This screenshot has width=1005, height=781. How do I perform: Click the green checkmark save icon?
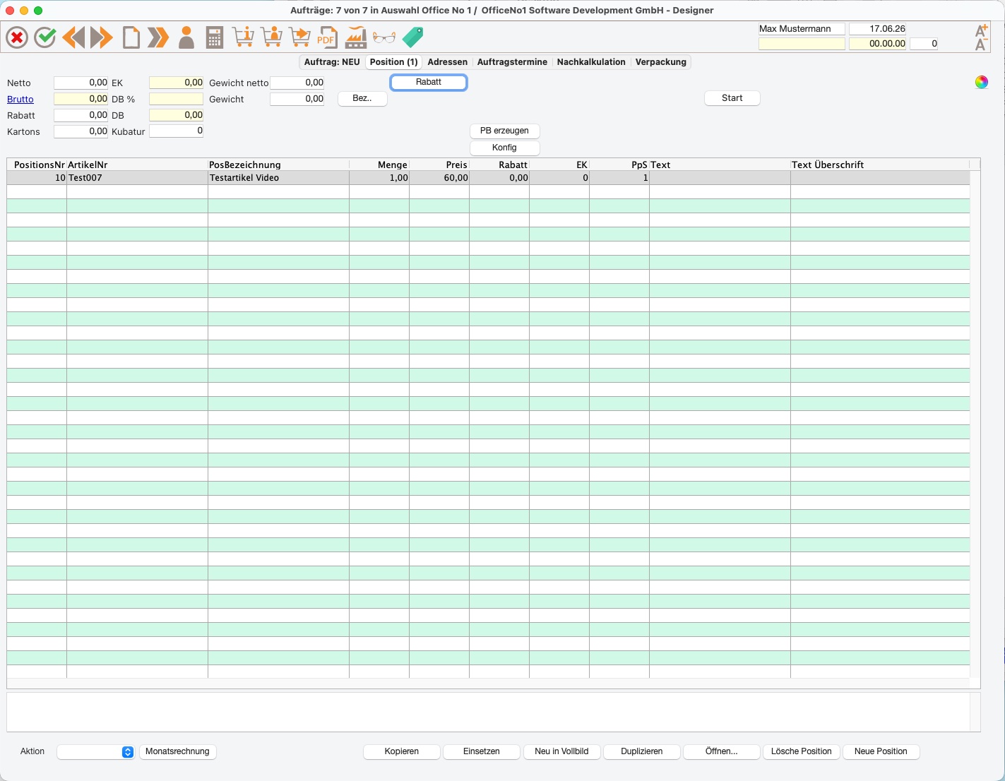coord(45,37)
